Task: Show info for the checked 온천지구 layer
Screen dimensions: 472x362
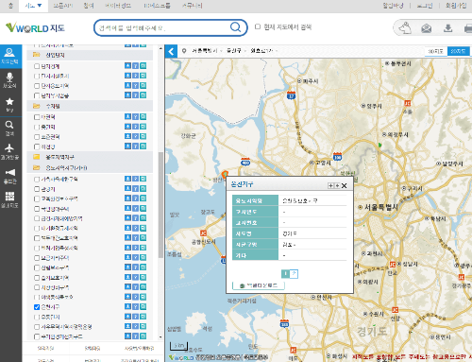Action: click(135, 306)
